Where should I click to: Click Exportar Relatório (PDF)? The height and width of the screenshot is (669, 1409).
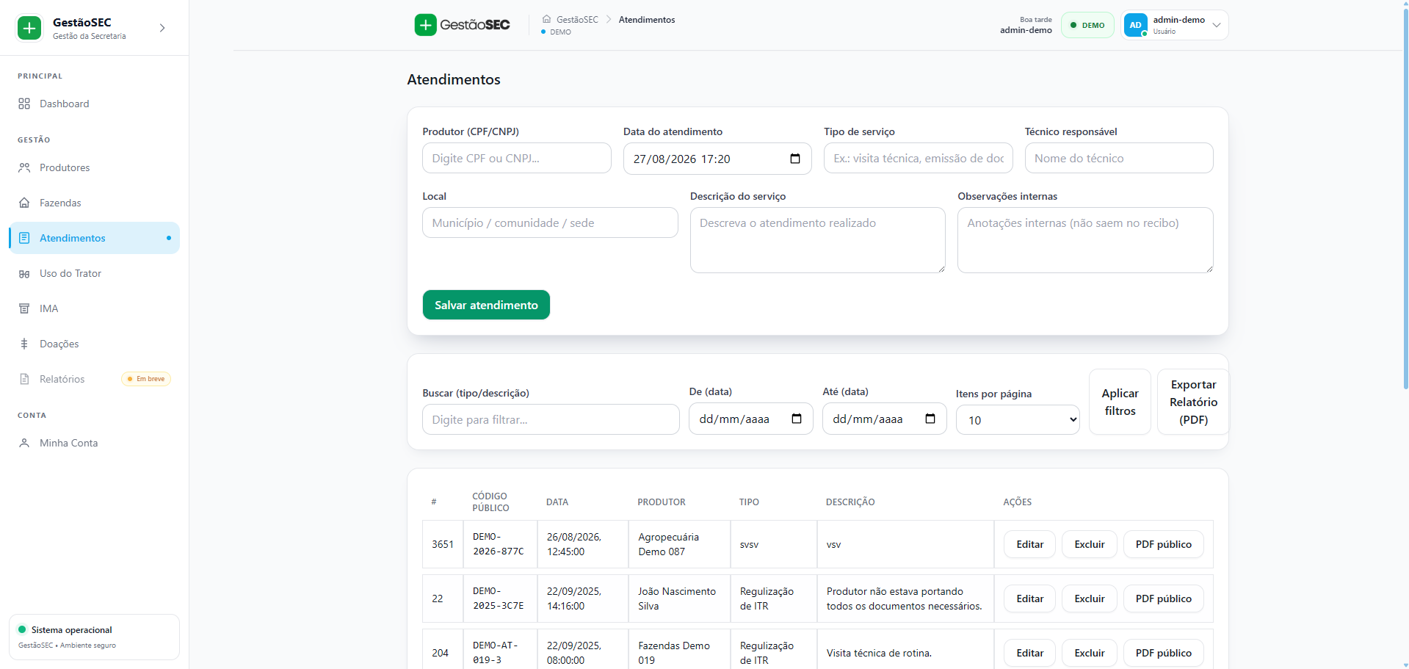point(1193,402)
